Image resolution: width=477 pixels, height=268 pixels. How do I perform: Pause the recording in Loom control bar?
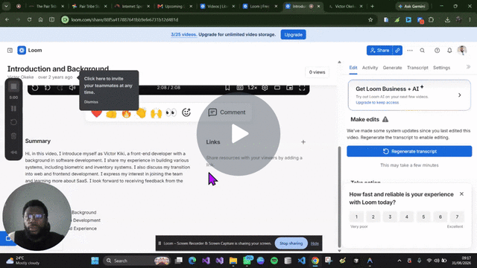[13, 109]
